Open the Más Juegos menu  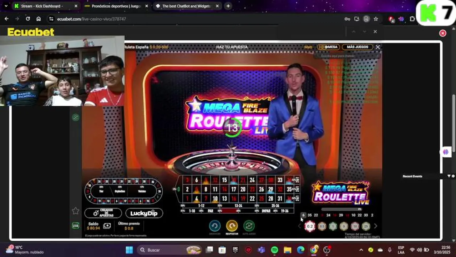[x=358, y=47]
